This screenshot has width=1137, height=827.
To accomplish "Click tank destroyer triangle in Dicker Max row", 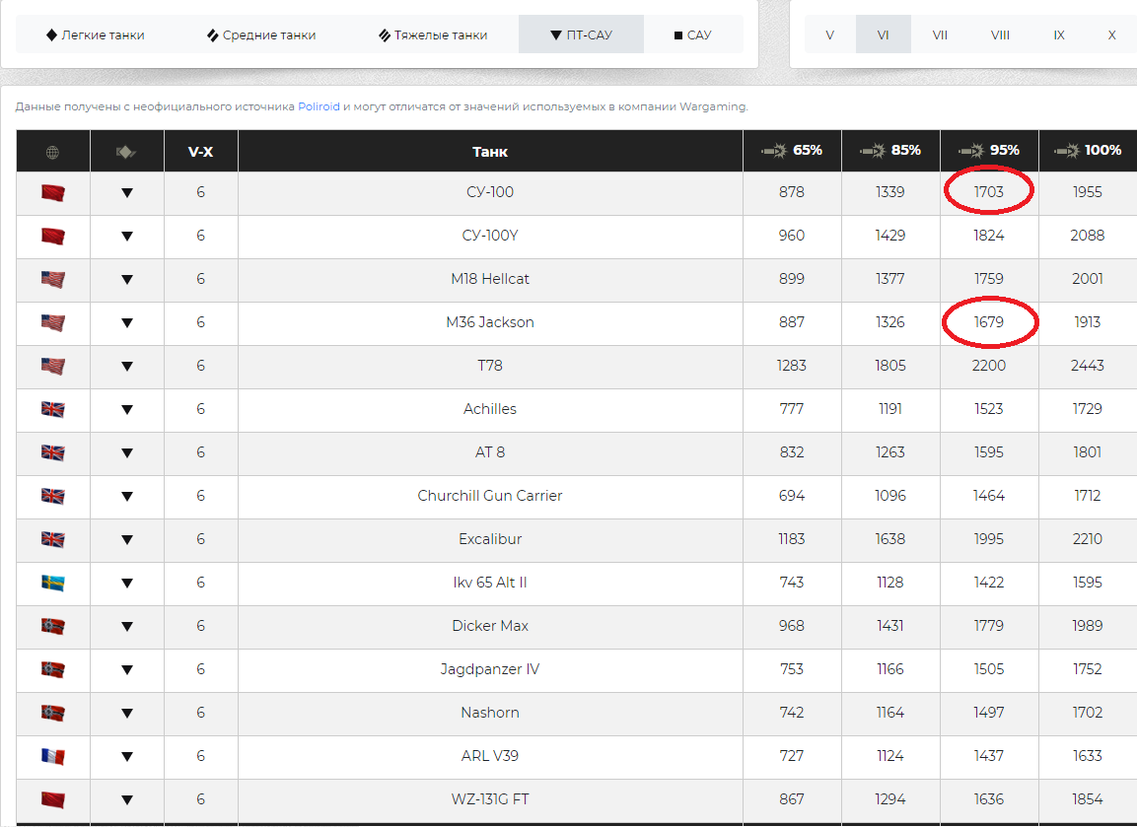I will click(127, 626).
